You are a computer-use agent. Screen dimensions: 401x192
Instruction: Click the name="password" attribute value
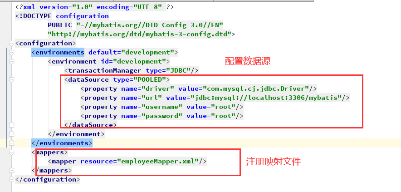click(162, 116)
